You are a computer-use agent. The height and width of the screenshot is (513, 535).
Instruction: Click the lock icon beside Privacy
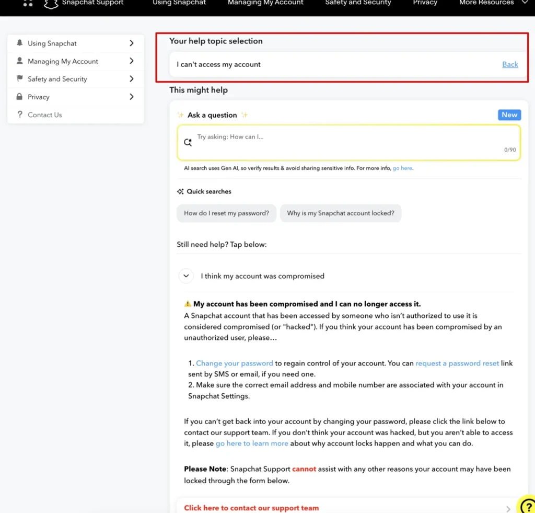19,96
